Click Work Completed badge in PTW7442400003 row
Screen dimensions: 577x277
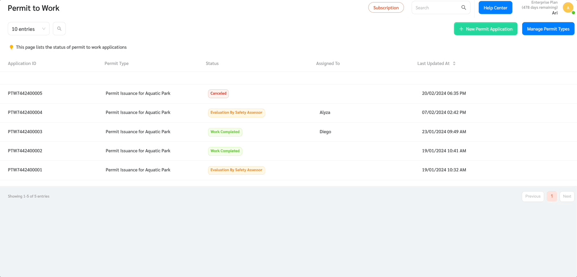[x=225, y=132]
